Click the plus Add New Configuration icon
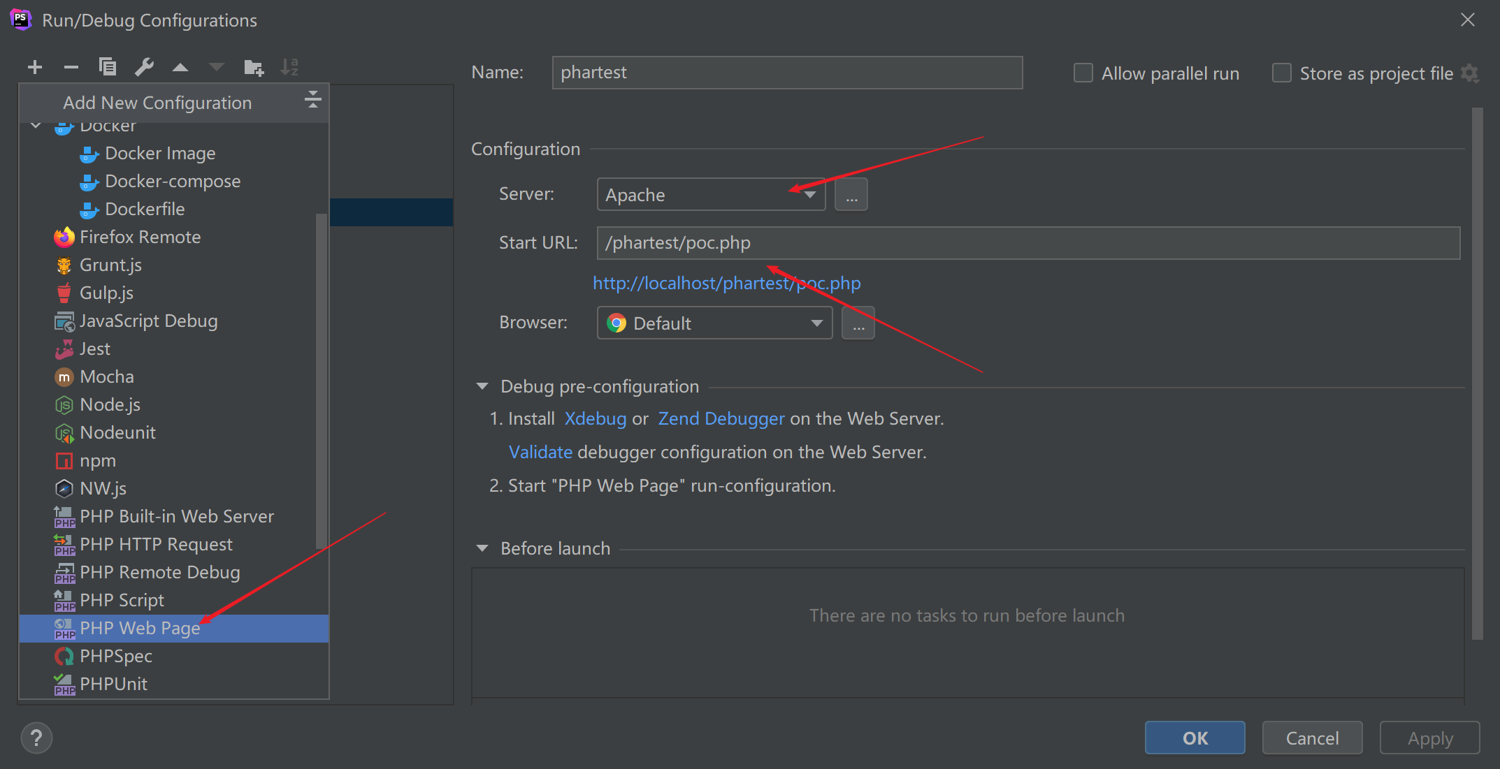 click(x=35, y=67)
